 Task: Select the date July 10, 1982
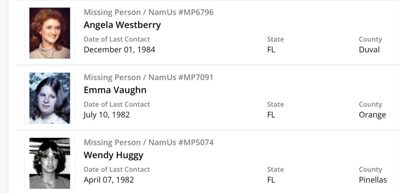107,115
